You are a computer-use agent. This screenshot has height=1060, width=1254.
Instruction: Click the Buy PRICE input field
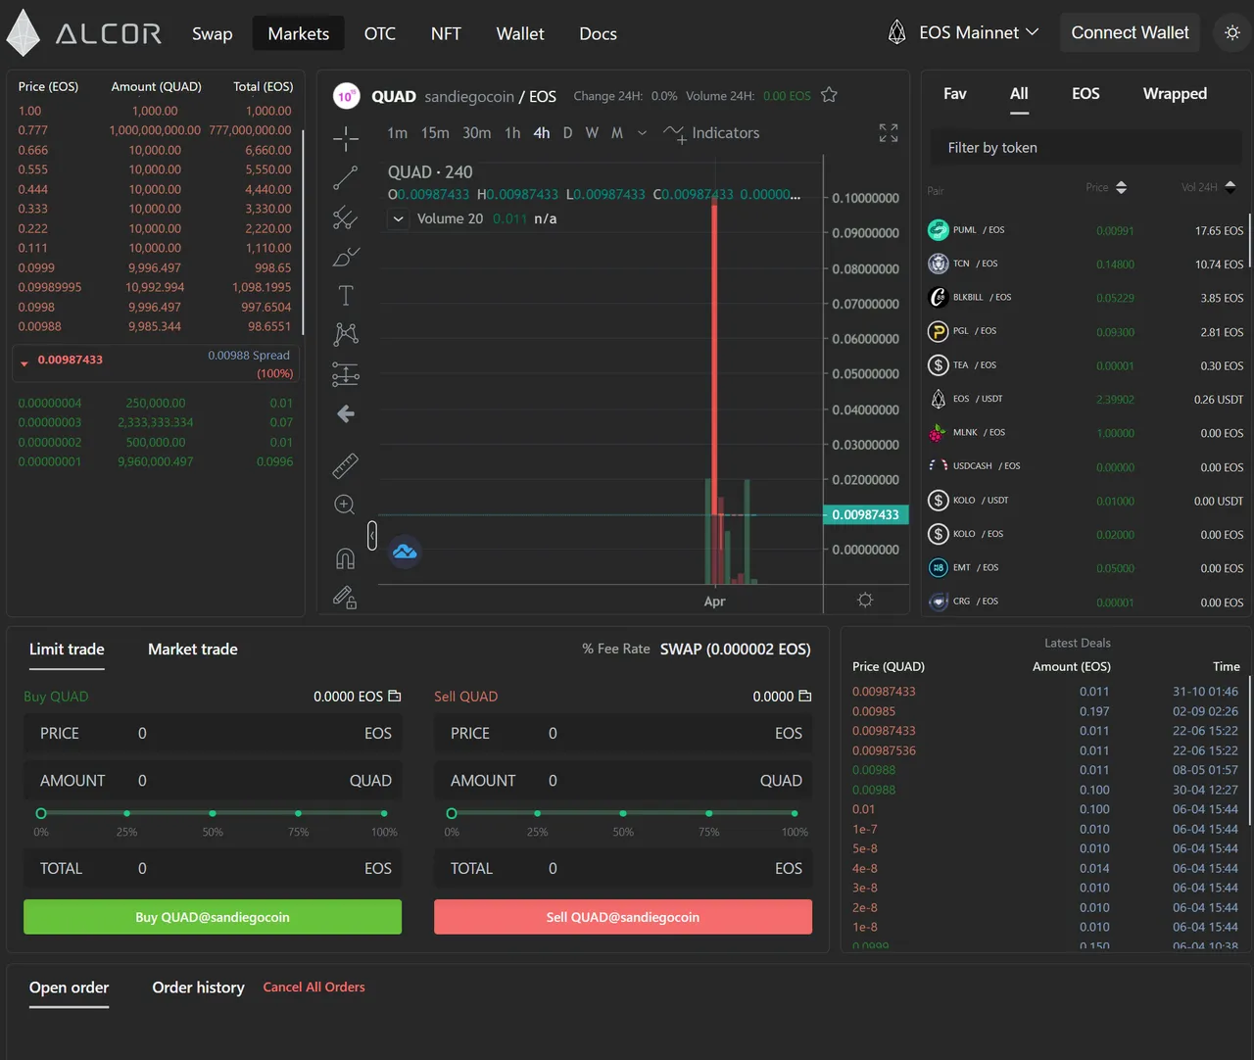point(213,734)
